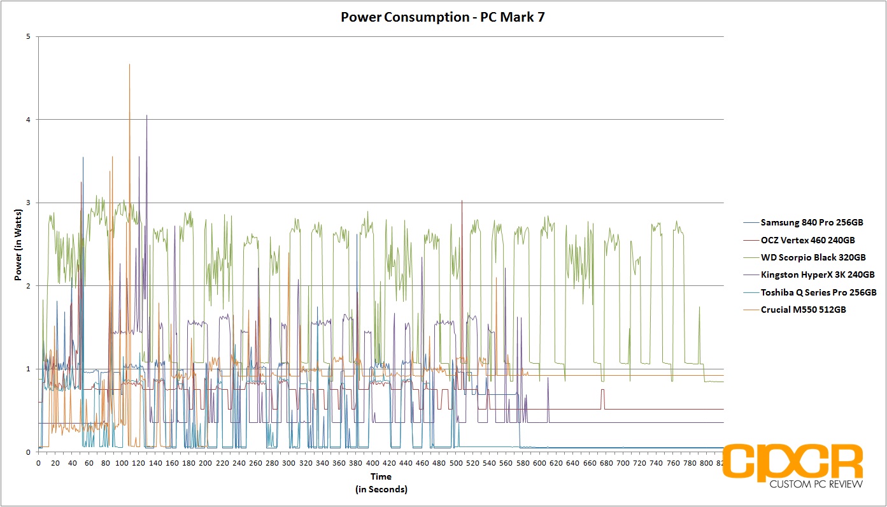This screenshot has height=507, width=887.
Task: Click the chart title 'Power Consumption - PC Mark 7'
Action: (x=443, y=17)
